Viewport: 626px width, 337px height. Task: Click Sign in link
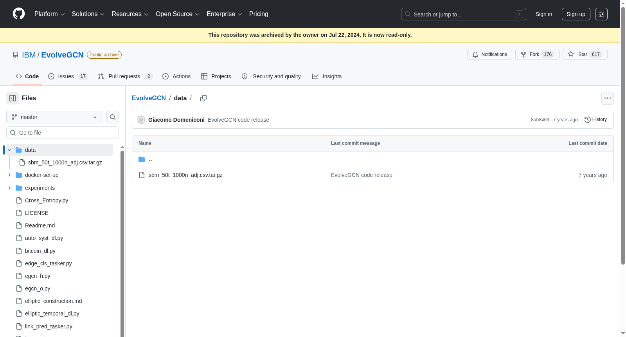(x=544, y=14)
